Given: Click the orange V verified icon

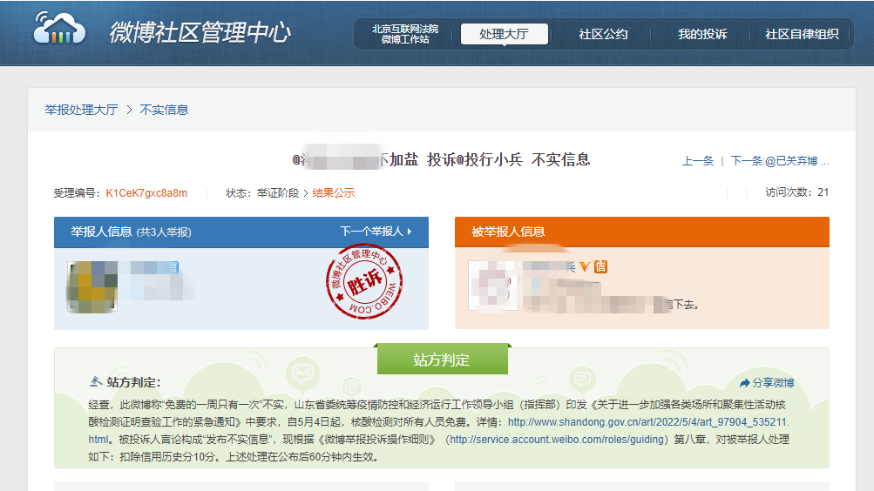Looking at the screenshot, I should tap(584, 266).
